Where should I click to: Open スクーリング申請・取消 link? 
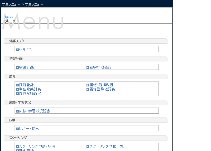(x=37, y=147)
